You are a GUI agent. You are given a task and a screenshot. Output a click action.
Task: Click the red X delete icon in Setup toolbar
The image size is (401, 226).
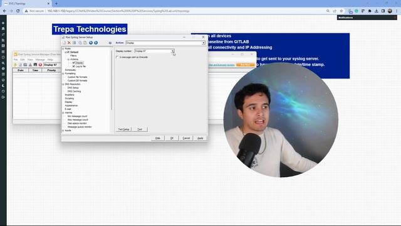coord(69,43)
